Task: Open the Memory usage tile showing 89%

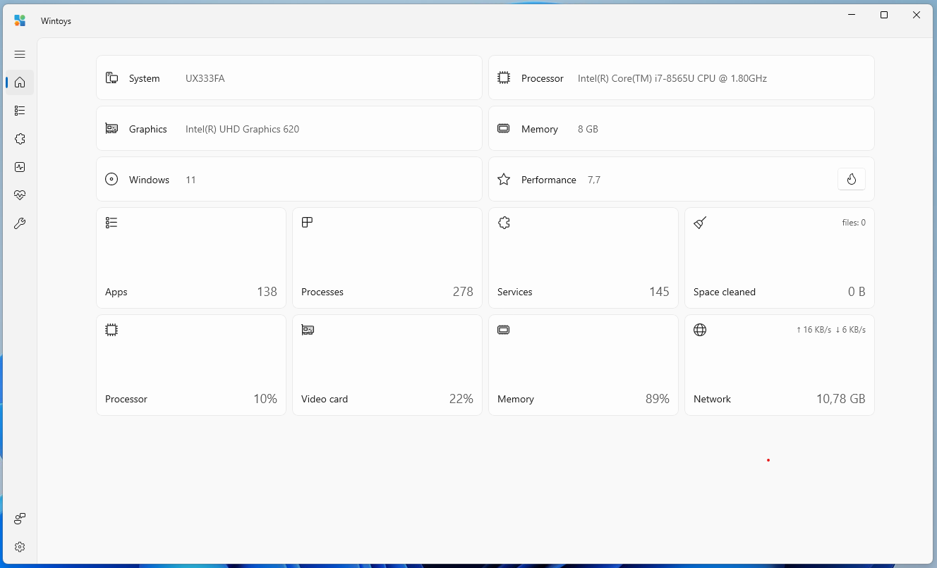Action: coord(584,365)
